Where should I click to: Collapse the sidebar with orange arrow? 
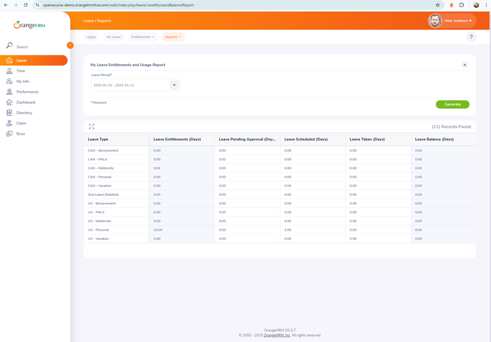(x=70, y=45)
